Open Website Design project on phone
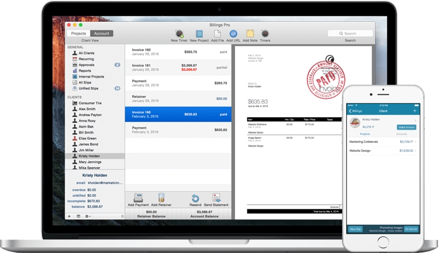This screenshot has height=253, width=439. point(383,151)
